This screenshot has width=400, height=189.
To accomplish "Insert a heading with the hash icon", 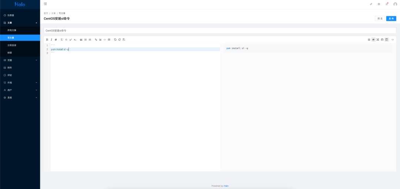I will (x=56, y=40).
